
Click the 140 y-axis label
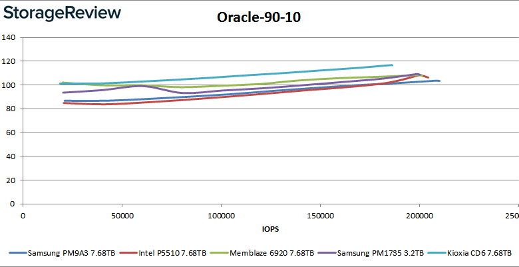click(x=9, y=37)
